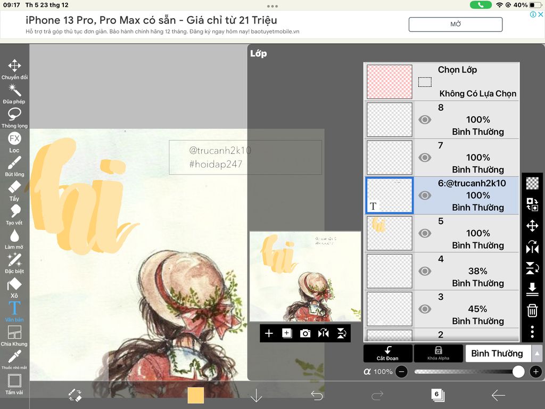This screenshot has width=545, height=409.
Task: Select layer 3 row
Action: coord(442,309)
